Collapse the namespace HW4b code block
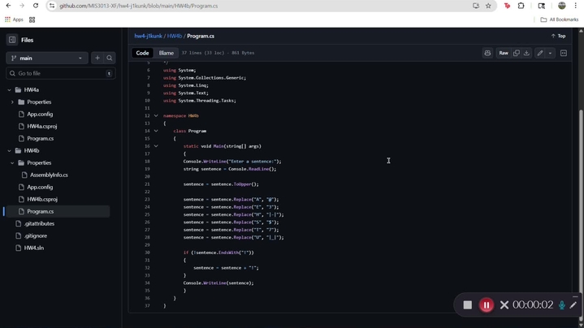The width and height of the screenshot is (584, 328). (x=156, y=115)
